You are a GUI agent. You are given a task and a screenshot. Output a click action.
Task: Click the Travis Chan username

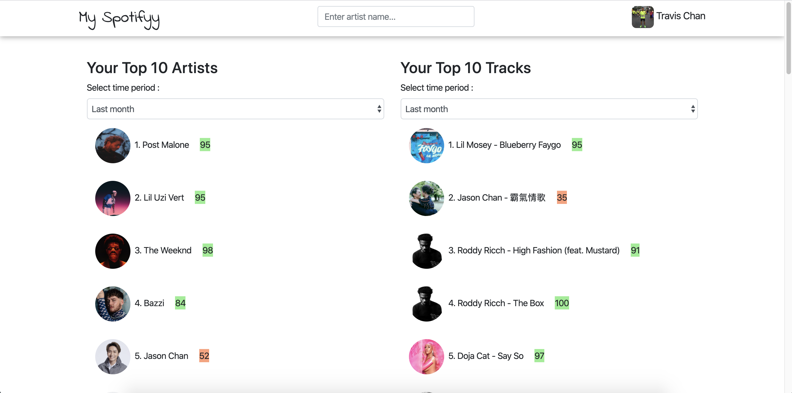[681, 16]
